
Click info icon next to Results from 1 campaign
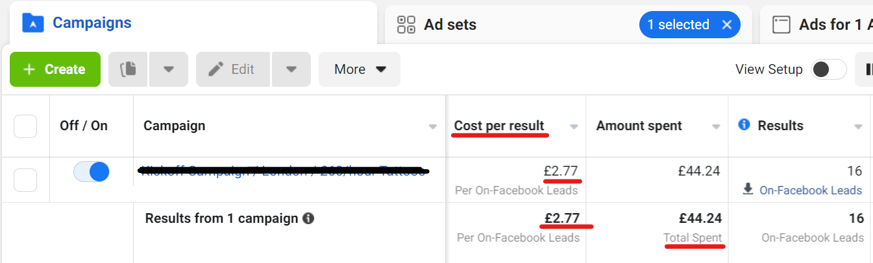click(309, 218)
